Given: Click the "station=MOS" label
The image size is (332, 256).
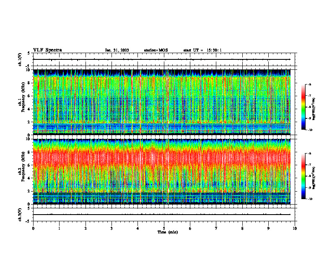Looking at the screenshot, I should pos(156,50).
